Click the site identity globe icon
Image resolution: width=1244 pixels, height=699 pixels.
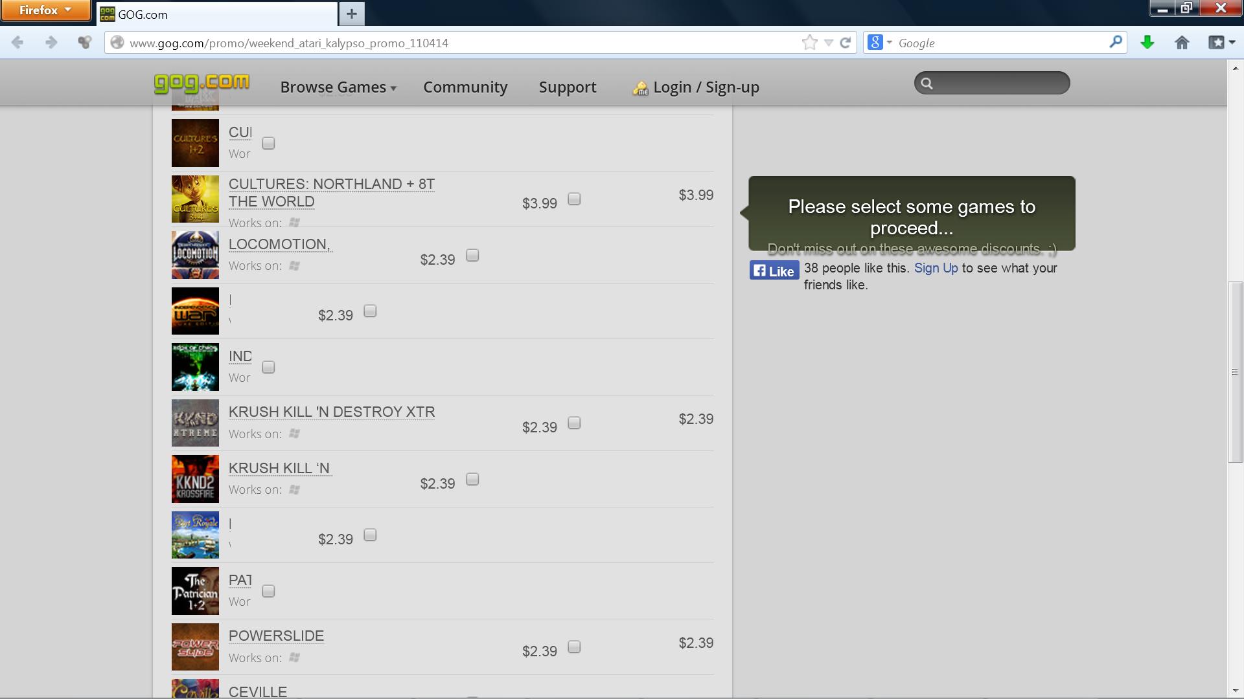coord(117,43)
